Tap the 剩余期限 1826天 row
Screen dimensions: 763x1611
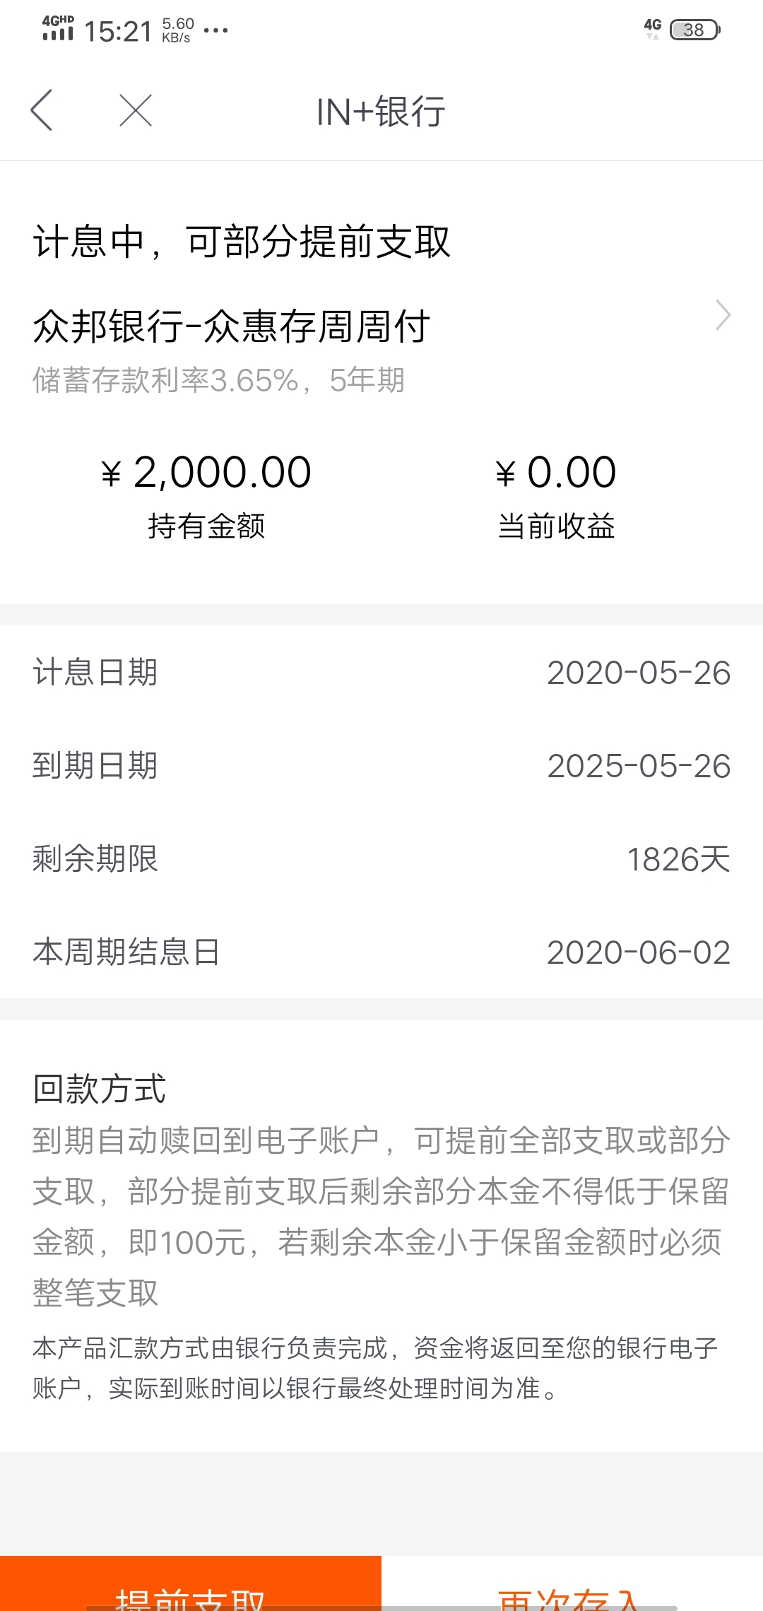coord(381,858)
